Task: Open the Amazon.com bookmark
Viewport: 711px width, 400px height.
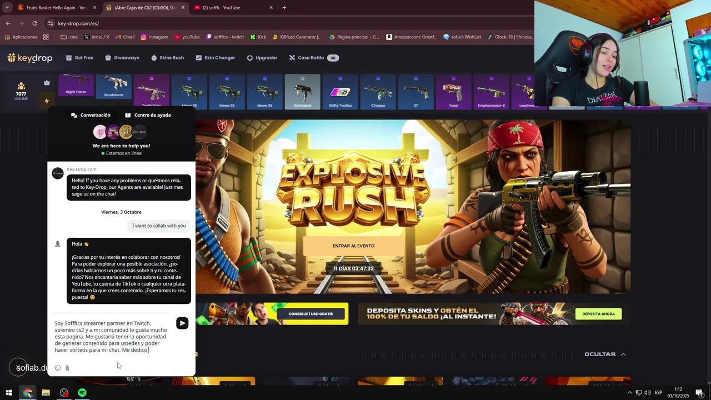Action: (411, 37)
